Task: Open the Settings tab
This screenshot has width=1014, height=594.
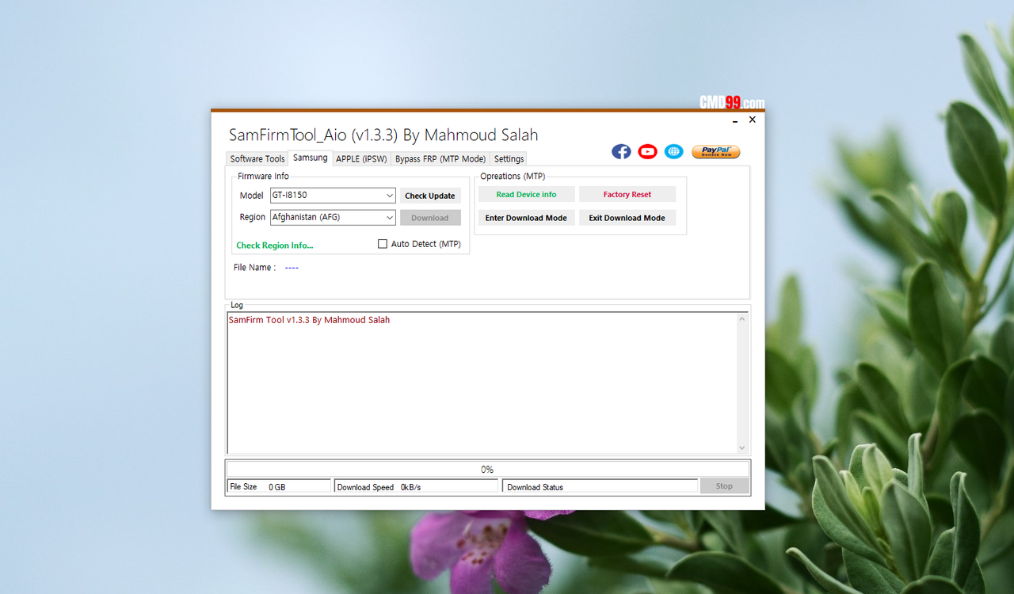Action: tap(509, 158)
